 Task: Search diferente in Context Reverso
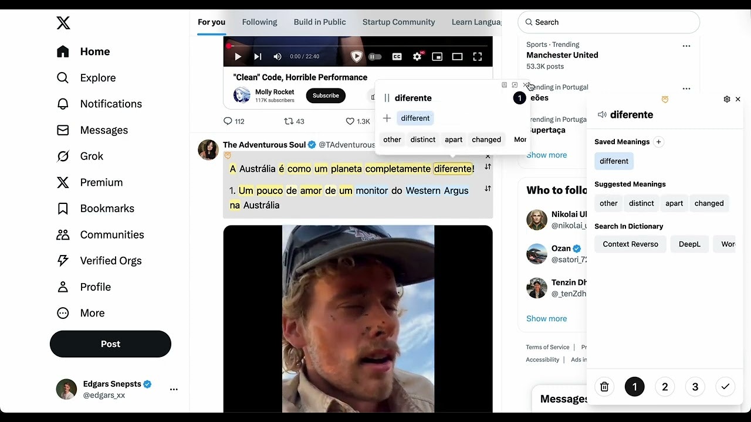(630, 244)
